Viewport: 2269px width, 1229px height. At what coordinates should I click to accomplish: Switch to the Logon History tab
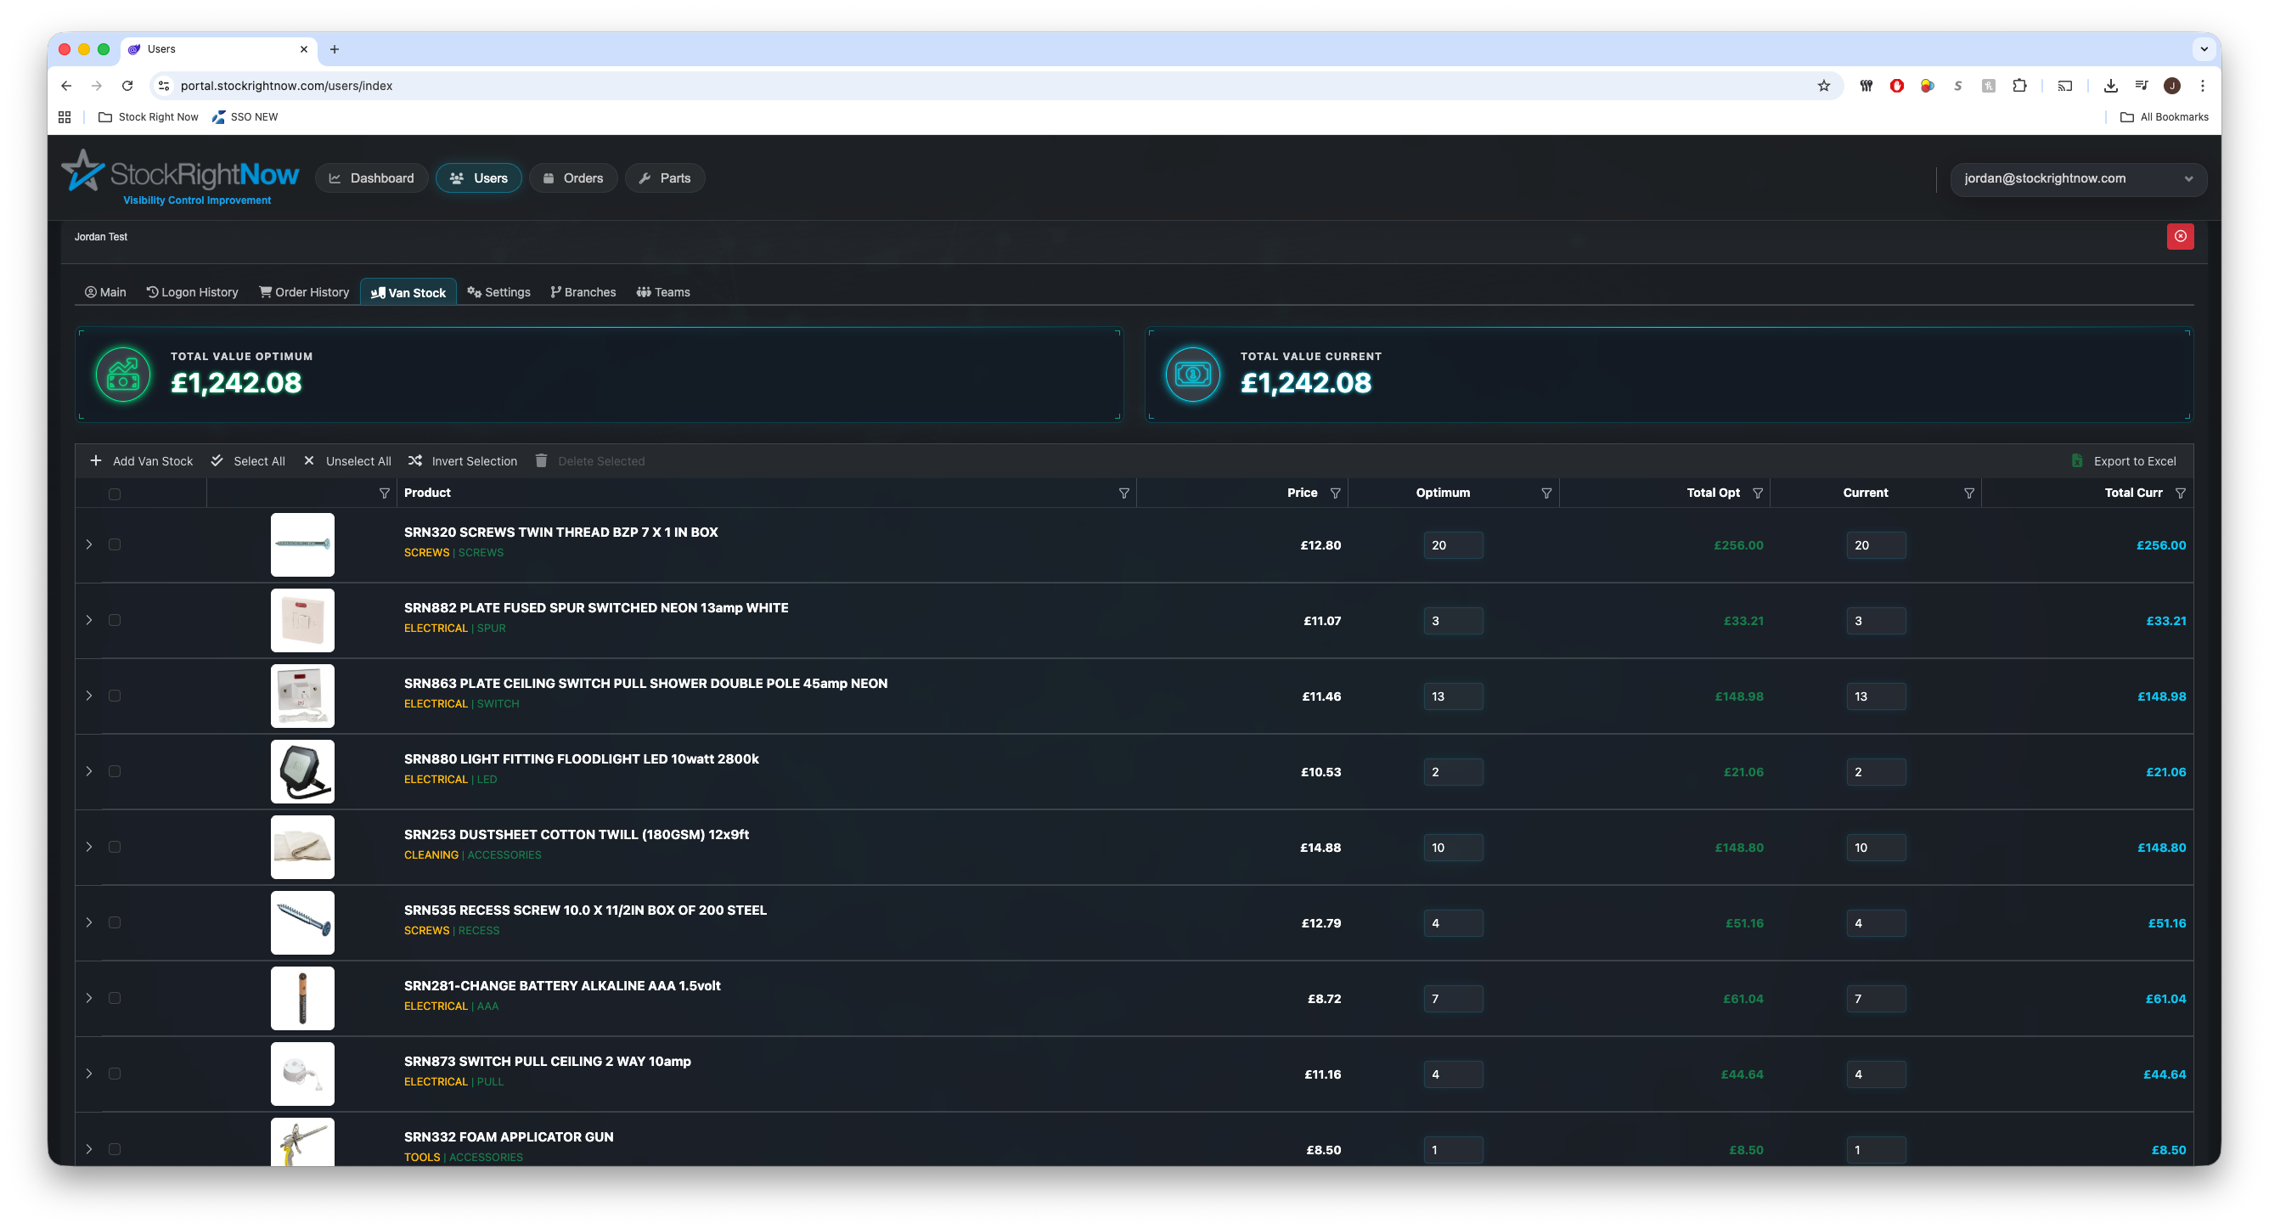pos(192,292)
